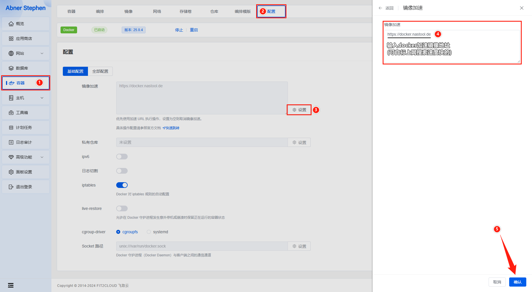The height and width of the screenshot is (292, 532).
Task: Open the 镜像 tab
Action: pyautogui.click(x=129, y=11)
